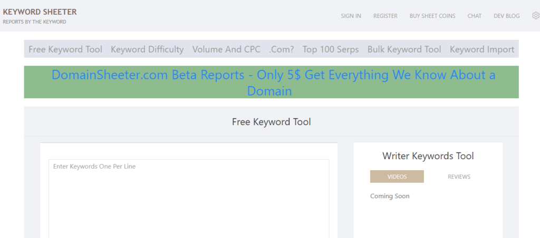The height and width of the screenshot is (238, 540).
Task: Open the Chat link
Action: pos(474,16)
